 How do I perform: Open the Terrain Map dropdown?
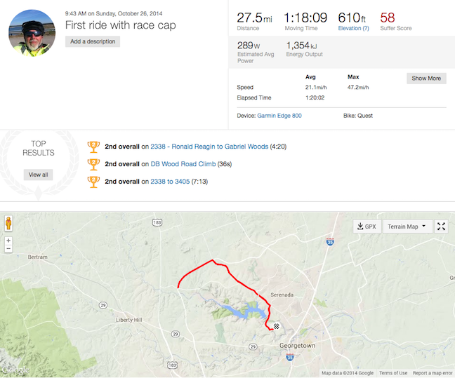[x=407, y=227]
